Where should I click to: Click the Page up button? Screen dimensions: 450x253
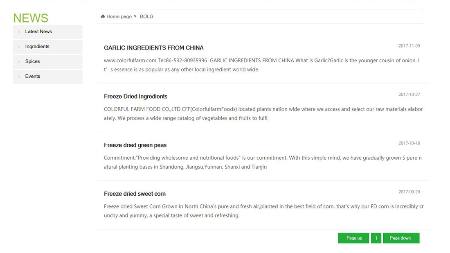point(353,238)
